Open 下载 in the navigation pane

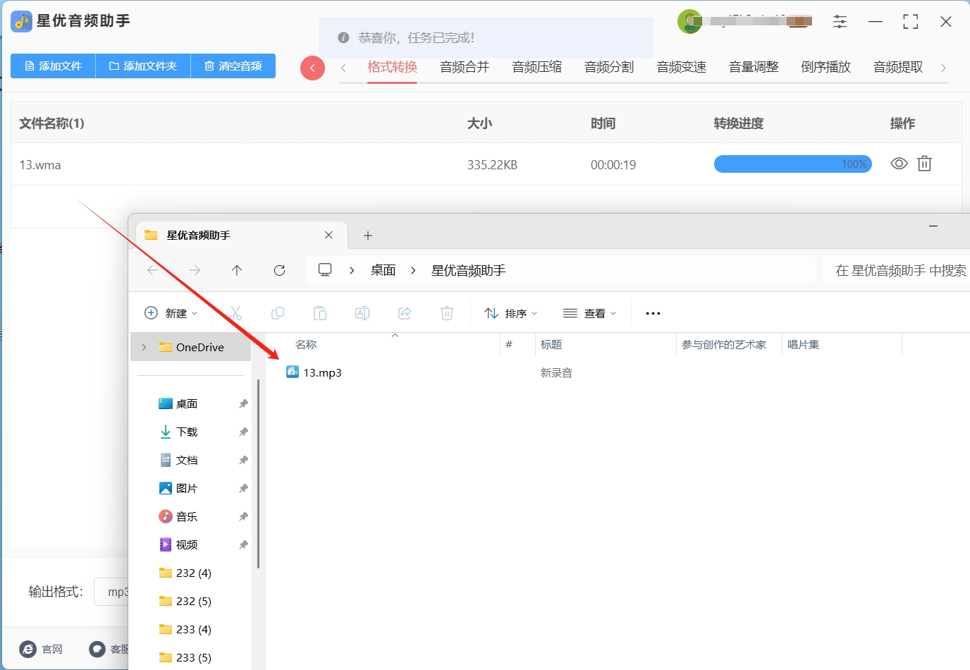click(187, 432)
